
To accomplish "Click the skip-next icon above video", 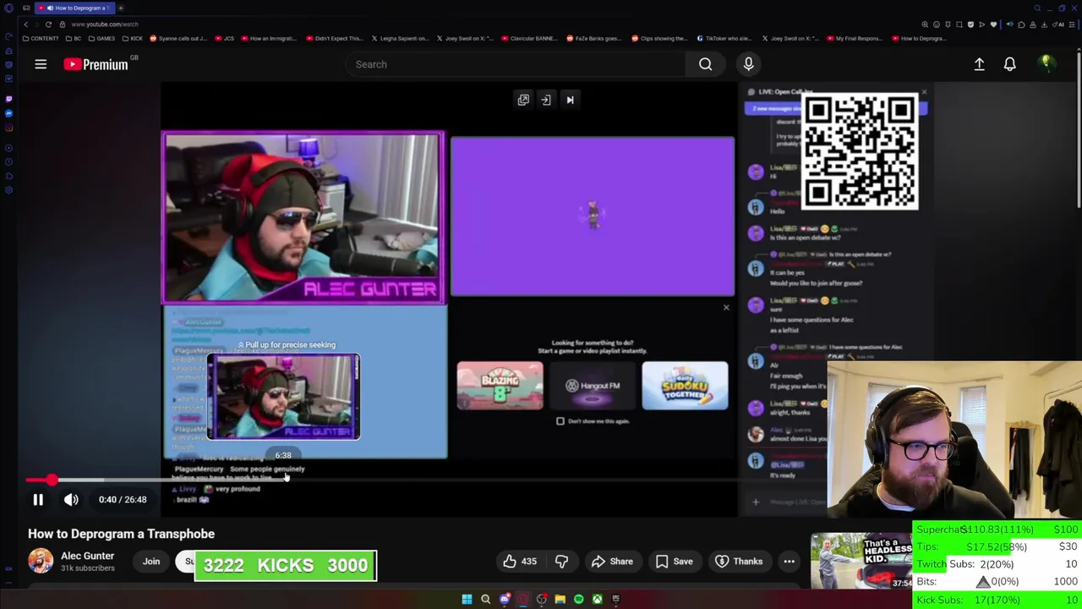I will 570,100.
